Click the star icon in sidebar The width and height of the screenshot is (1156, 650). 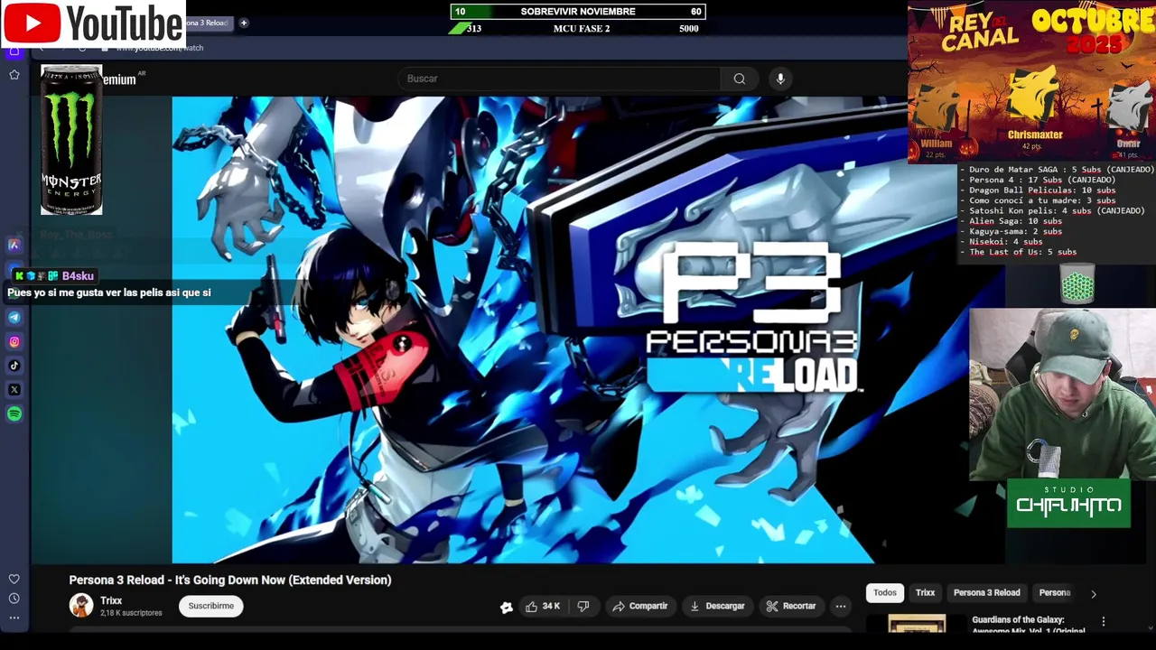[x=14, y=75]
